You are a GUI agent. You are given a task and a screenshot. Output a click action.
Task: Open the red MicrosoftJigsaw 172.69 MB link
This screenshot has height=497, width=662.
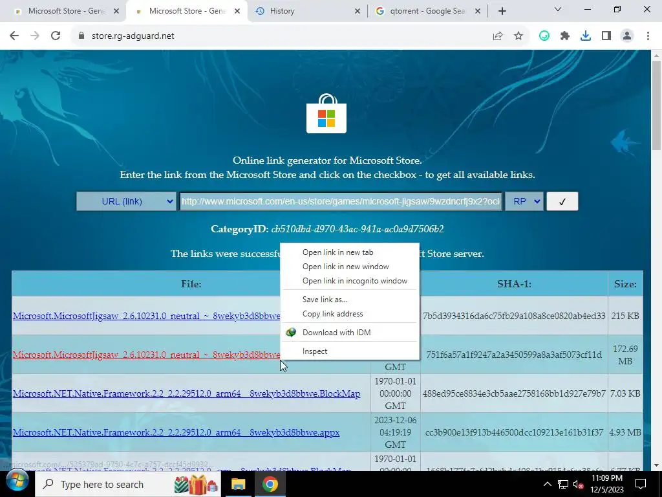(x=146, y=355)
